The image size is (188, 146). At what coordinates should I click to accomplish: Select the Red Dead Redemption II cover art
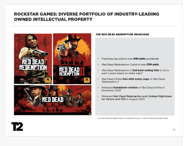click(72, 59)
